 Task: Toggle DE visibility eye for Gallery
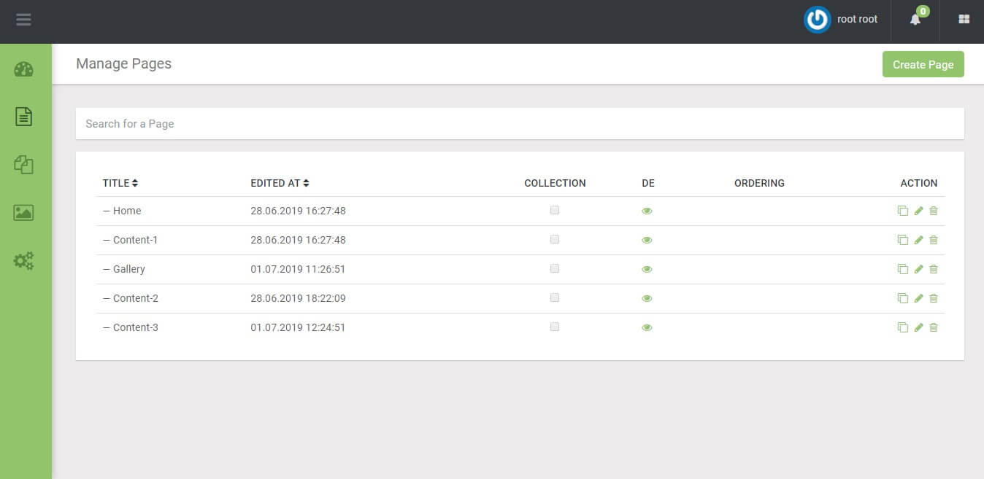[x=647, y=270]
